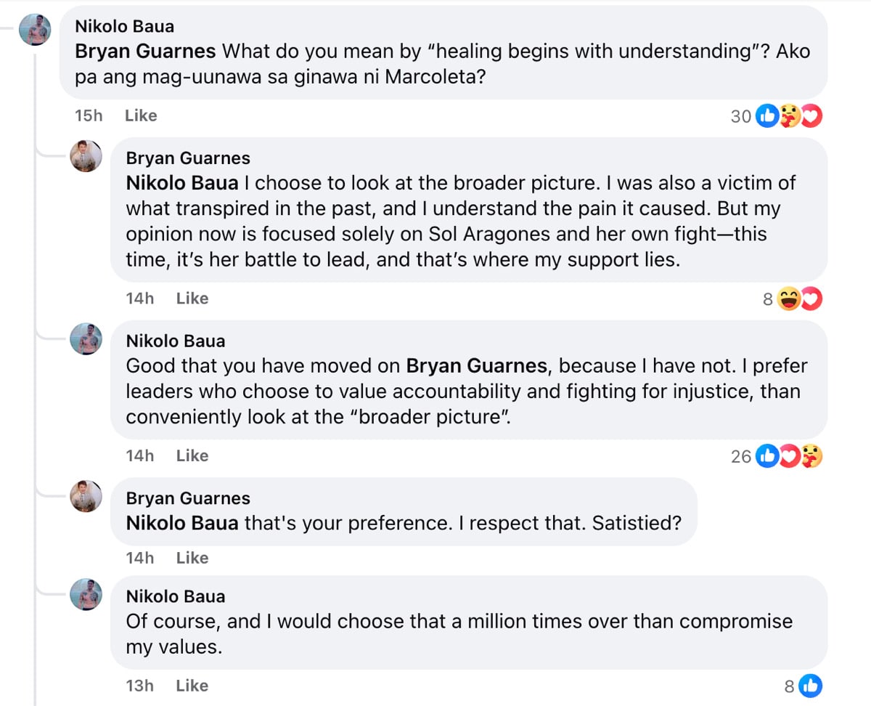Open the Nikolo Baua mention before "that's your preference"
This screenshot has height=706, width=871.
[181, 522]
